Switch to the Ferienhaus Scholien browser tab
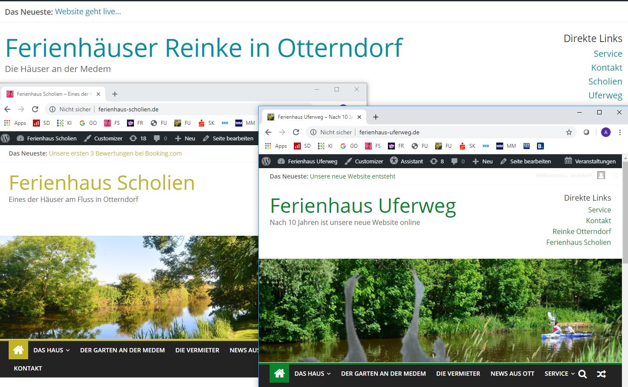Screen dimensions: 628x387 pos(52,94)
